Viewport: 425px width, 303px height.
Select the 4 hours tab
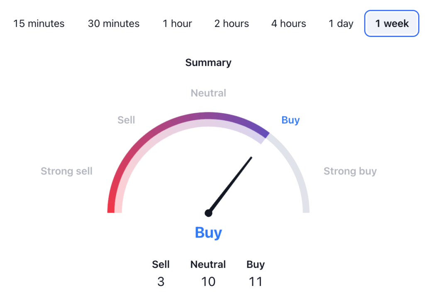coord(288,24)
